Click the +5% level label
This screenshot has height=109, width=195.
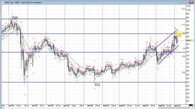click(184, 33)
